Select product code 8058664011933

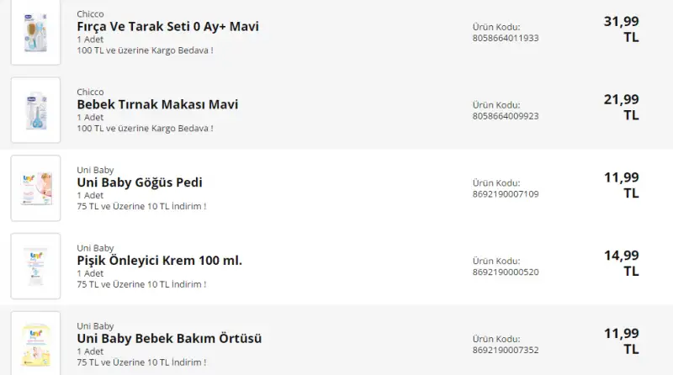click(x=506, y=38)
